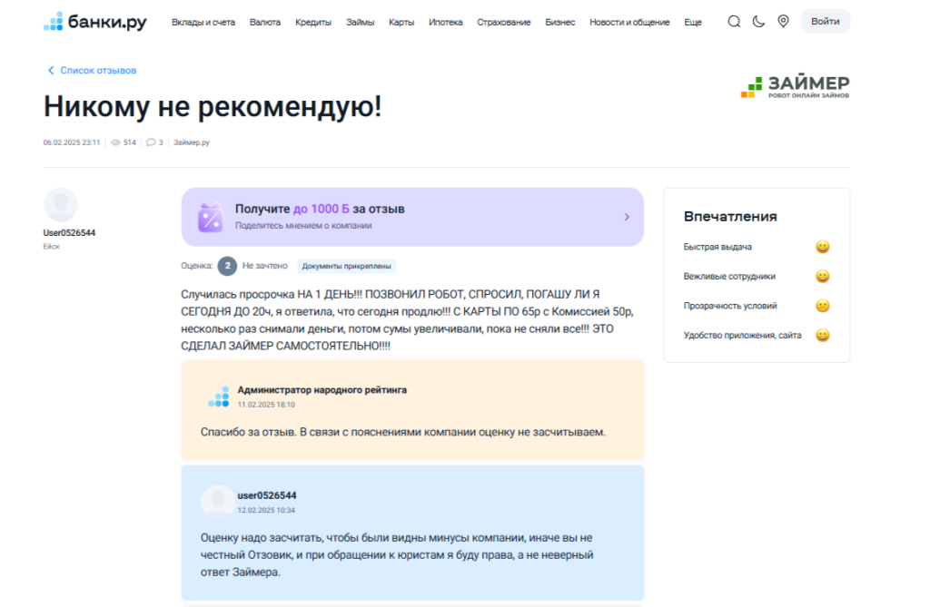Click the Вежливые сотрудники smiley emoji
The width and height of the screenshot is (930, 607).
pyautogui.click(x=822, y=276)
